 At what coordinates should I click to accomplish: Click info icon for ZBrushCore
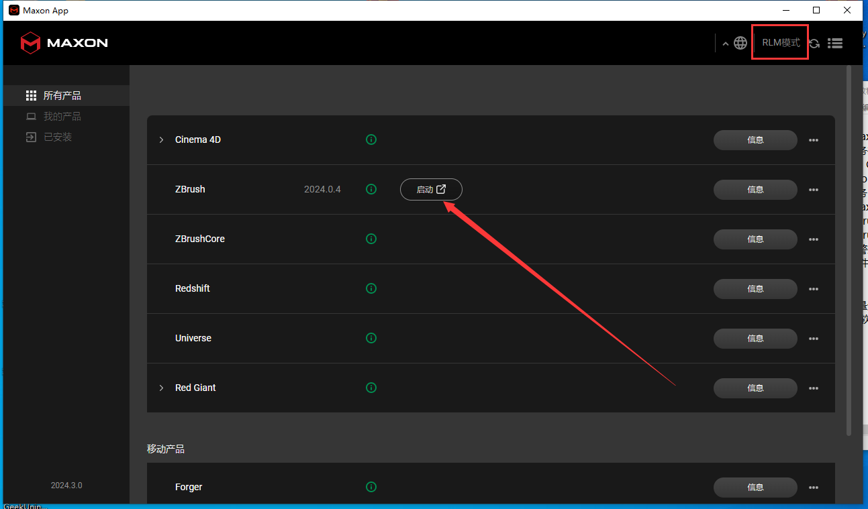371,239
